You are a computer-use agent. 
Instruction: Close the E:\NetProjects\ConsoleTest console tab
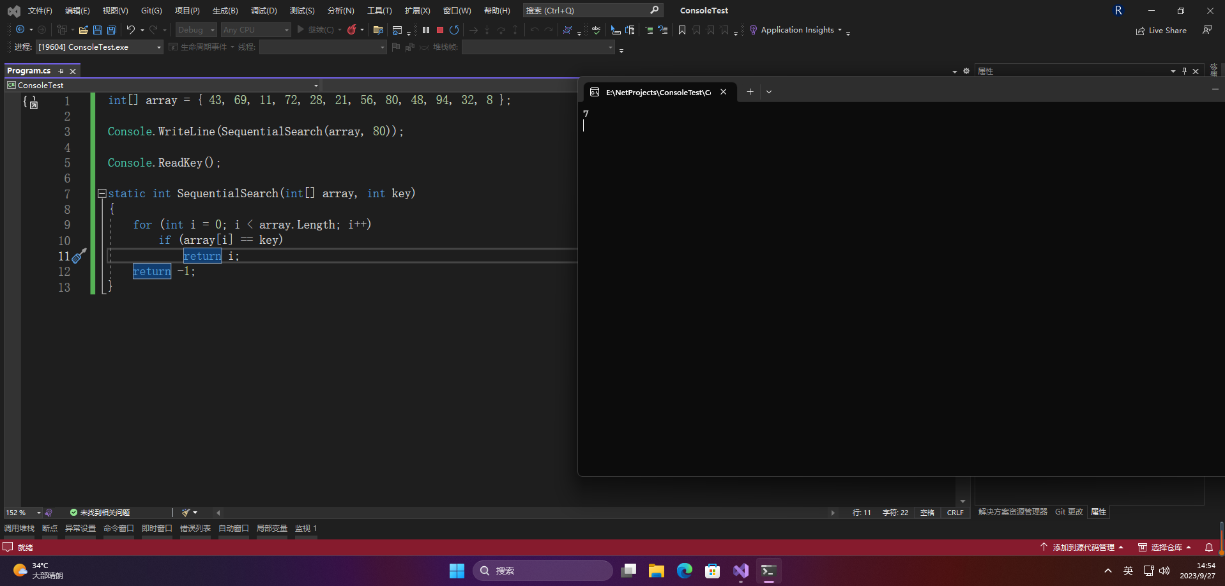coord(724,92)
